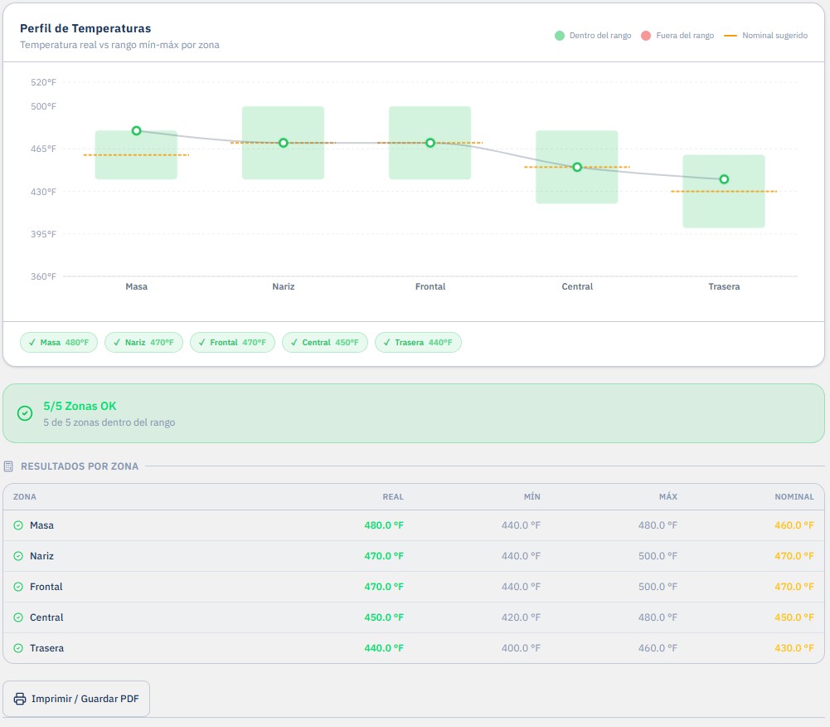830x727 pixels.
Task: Select the Trasera 440°F chip
Action: pos(418,342)
